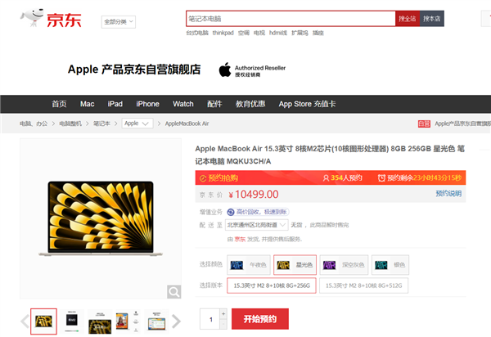Click the 搜本店 store search button
The height and width of the screenshot is (337, 491).
tap(431, 19)
